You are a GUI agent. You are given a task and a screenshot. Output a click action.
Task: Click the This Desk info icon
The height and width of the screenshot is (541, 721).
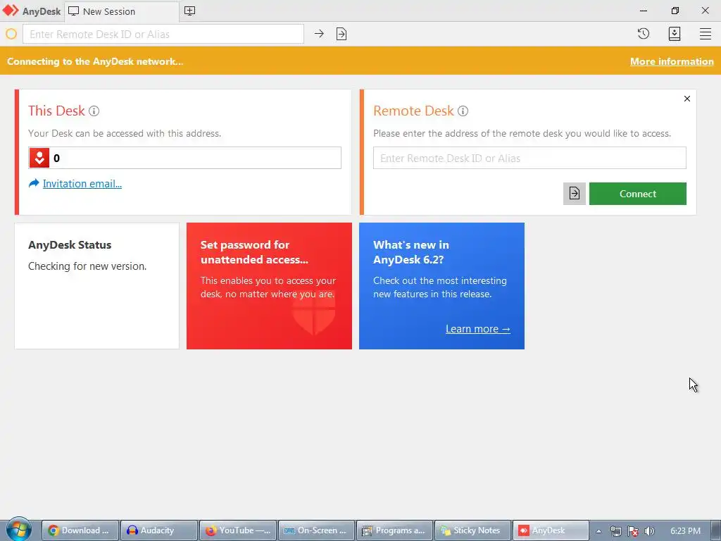coord(94,111)
